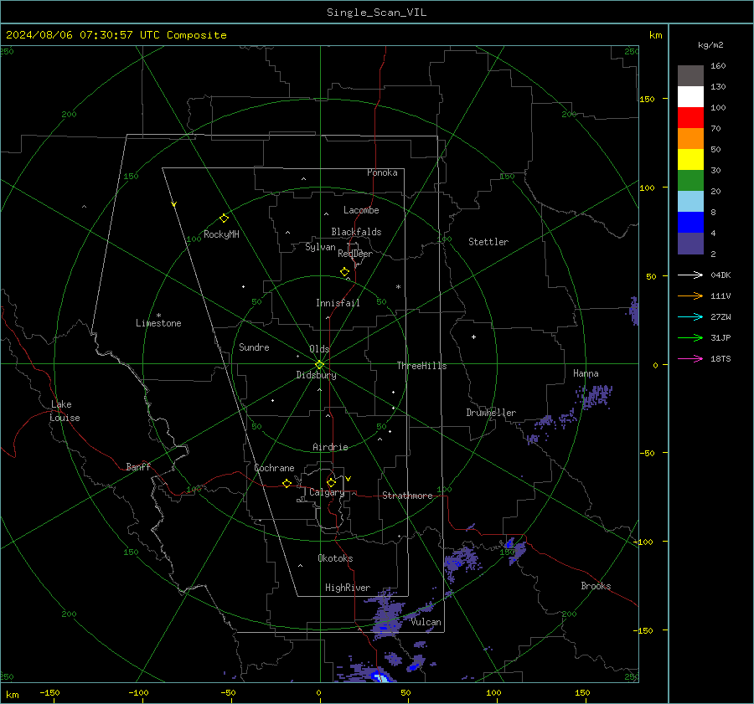This screenshot has height=704, width=754.
Task: Click the white 100-130 legend swatch
Action: coord(690,97)
